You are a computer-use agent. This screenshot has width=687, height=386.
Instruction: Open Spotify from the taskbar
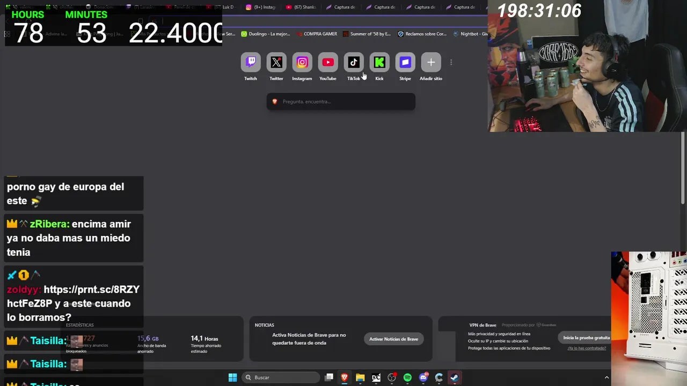407,377
